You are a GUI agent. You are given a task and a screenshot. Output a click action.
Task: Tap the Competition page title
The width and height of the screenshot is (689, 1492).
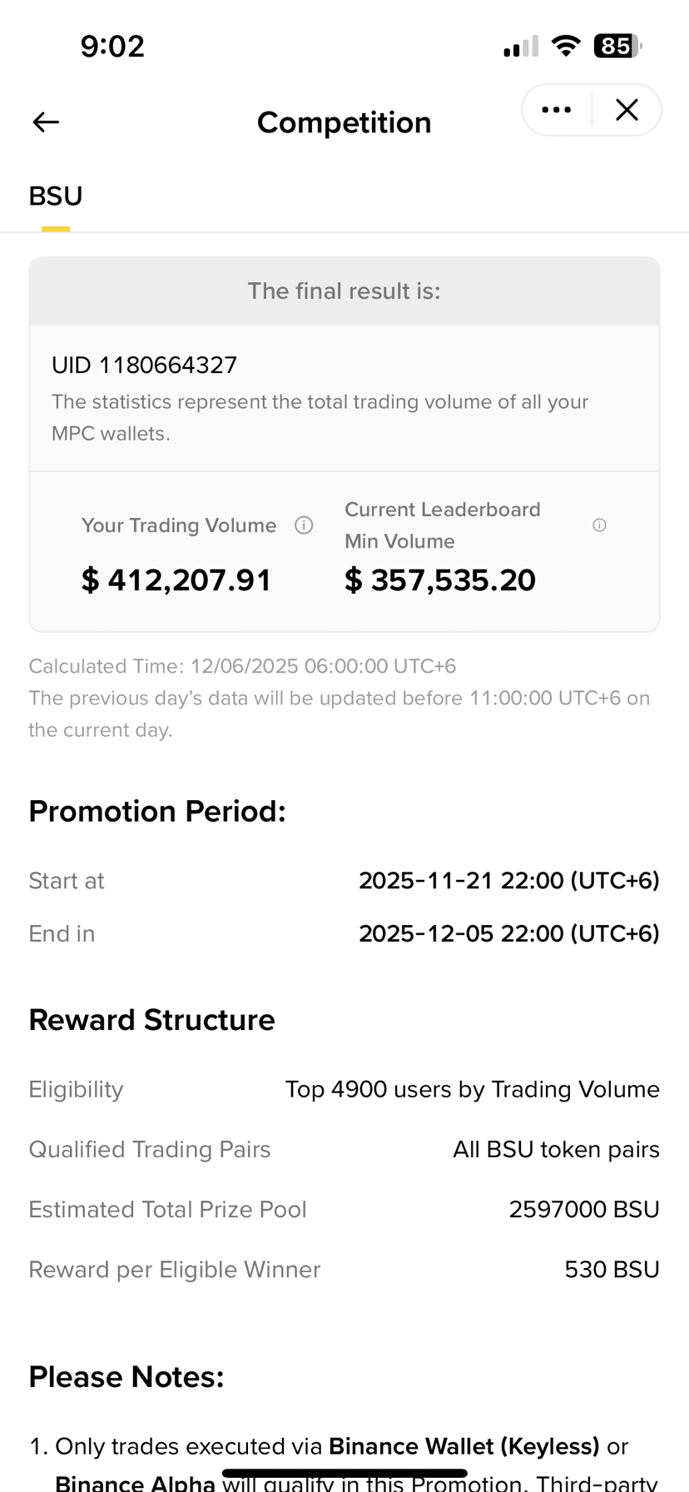pyautogui.click(x=344, y=122)
